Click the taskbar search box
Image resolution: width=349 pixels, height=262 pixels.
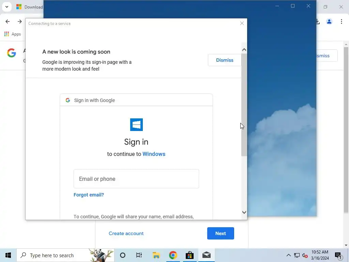[x=65, y=255]
